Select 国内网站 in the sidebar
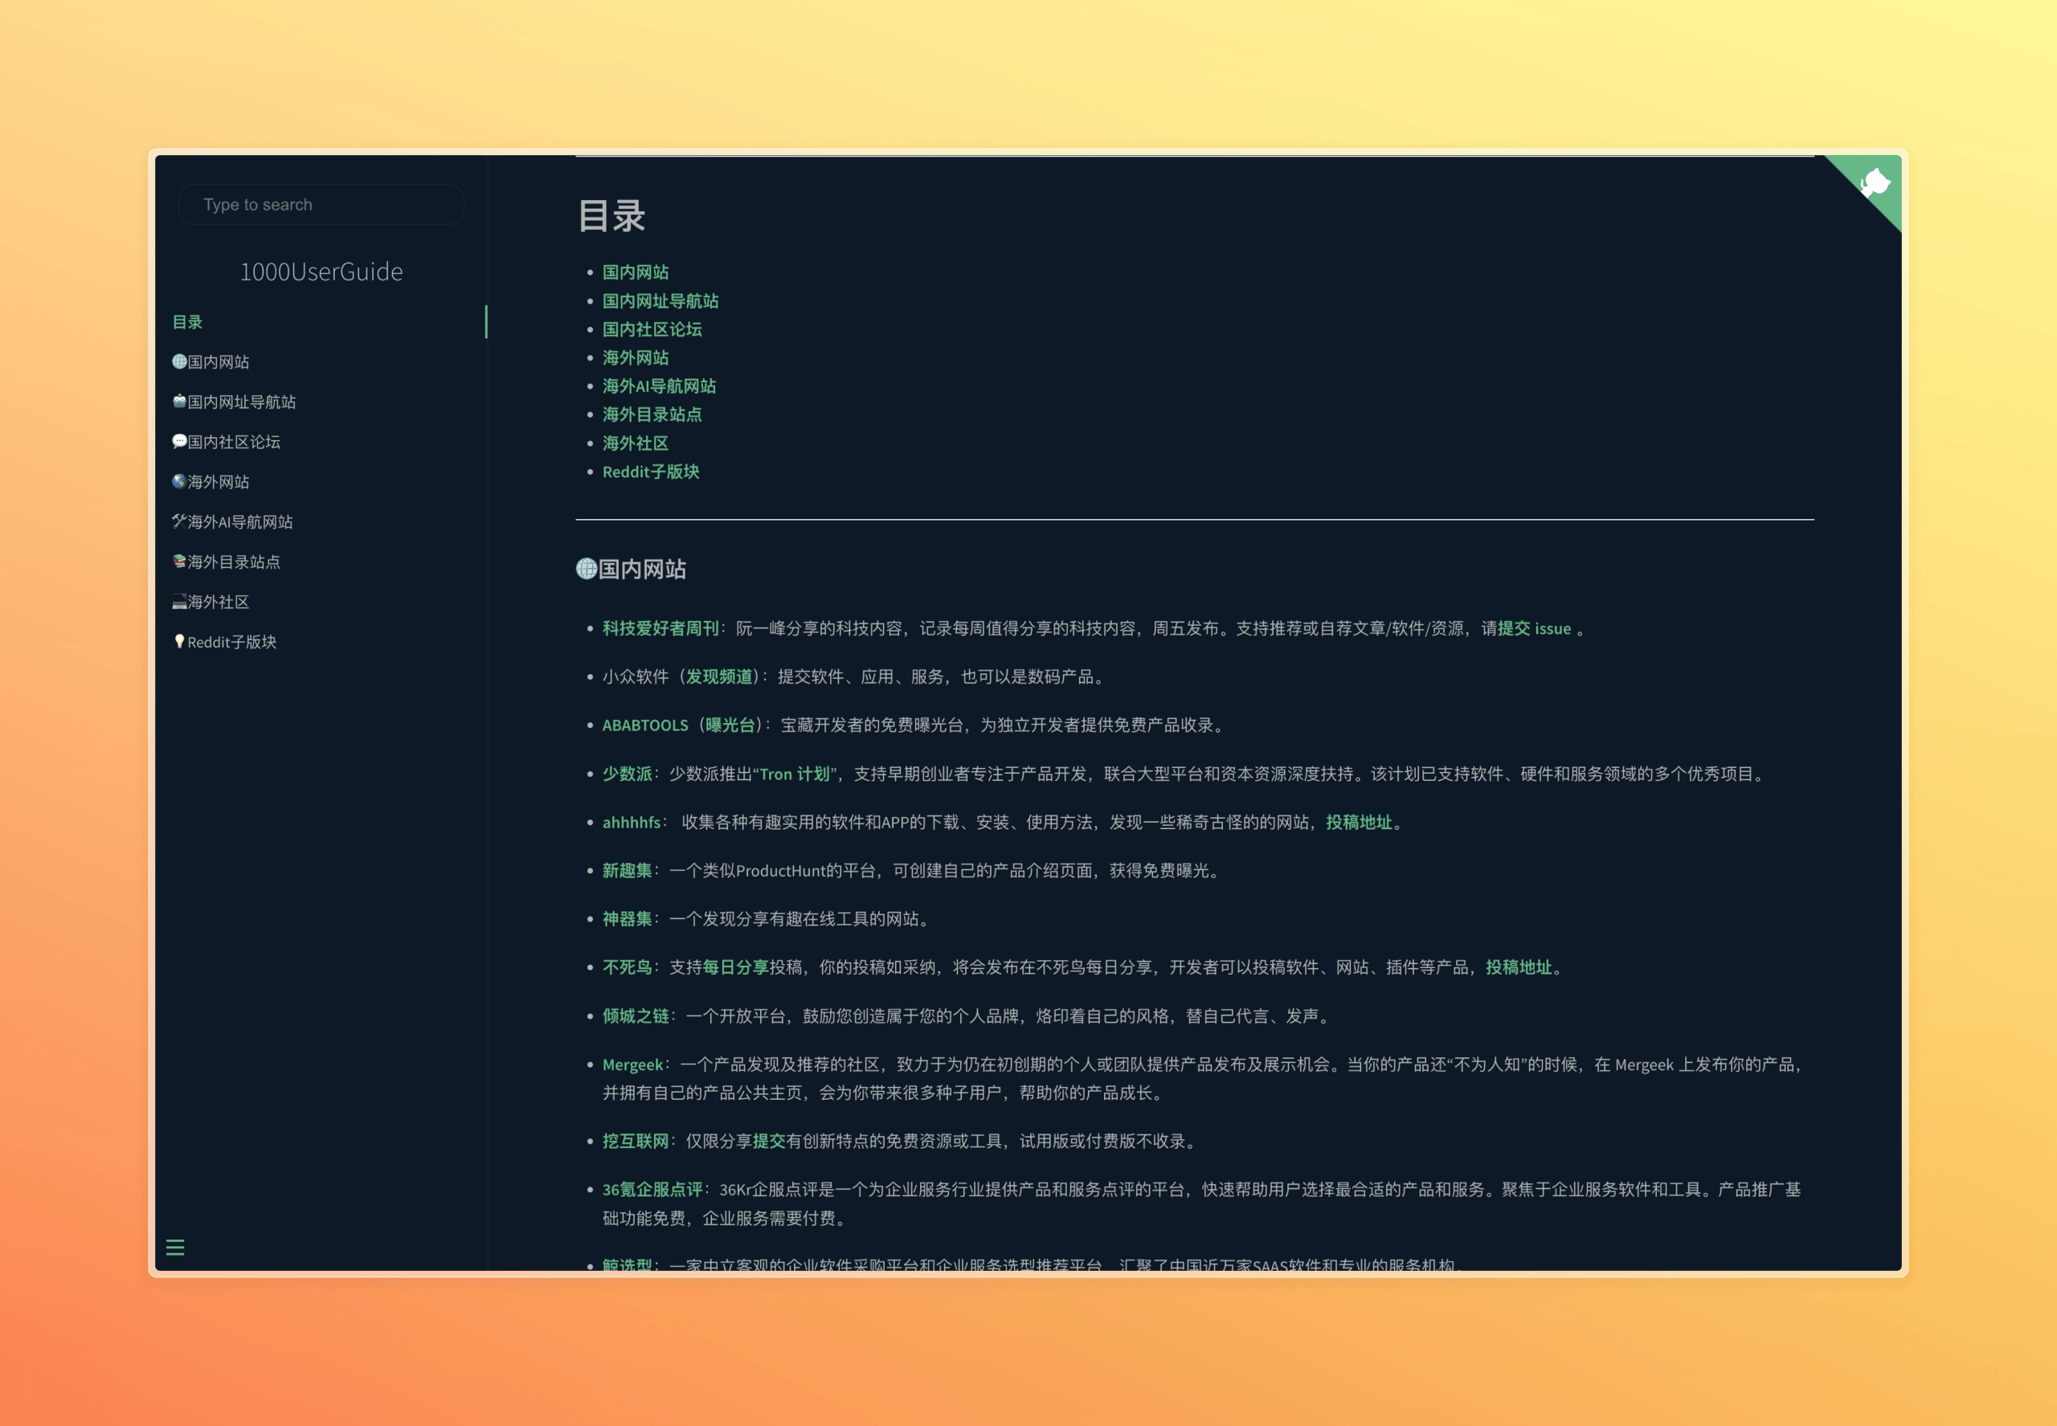Viewport: 2057px width, 1426px height. click(211, 362)
